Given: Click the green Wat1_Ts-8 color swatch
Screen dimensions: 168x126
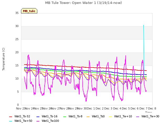Looking at the screenshot, I should (65, 117).
